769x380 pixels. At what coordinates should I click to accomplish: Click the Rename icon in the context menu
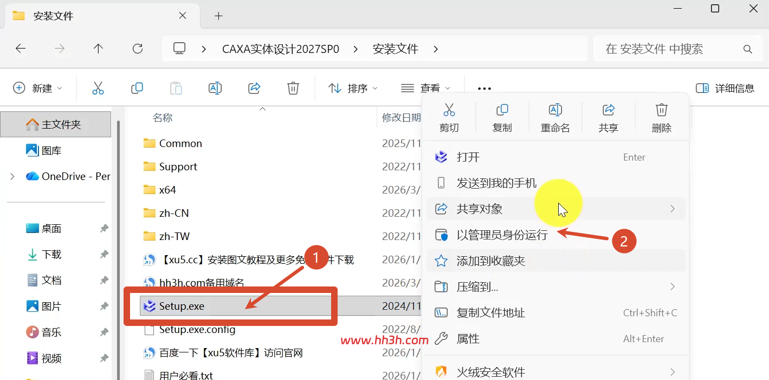[555, 110]
